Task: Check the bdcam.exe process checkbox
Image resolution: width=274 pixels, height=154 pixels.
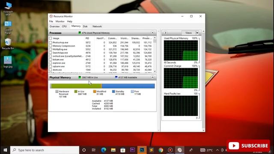Action: [x=51, y=59]
